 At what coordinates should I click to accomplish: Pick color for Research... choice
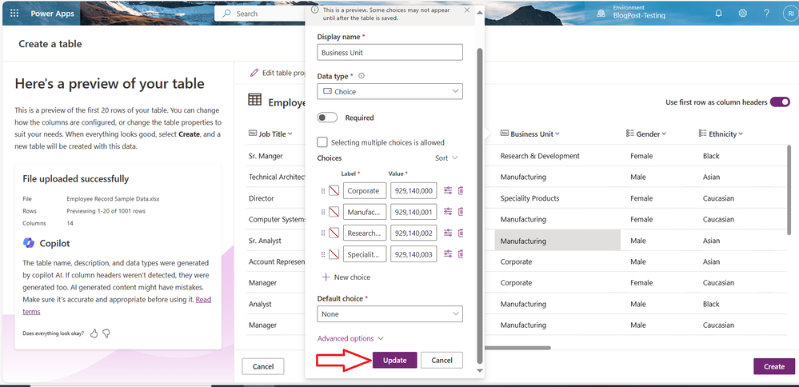pyautogui.click(x=334, y=233)
